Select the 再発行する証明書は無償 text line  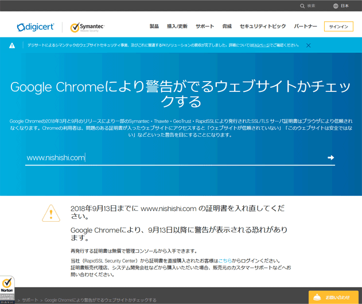134,251
